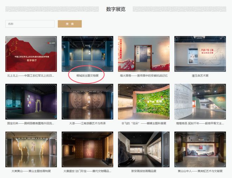Screen dimensions: 232x178
Task: Open the 烽火画卷 exhibition thumbnail image
Action: (x=143, y=53)
